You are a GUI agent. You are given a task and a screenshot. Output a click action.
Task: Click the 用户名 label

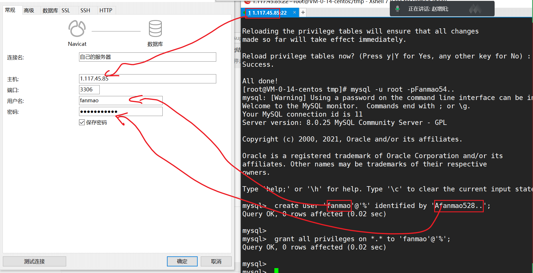pyautogui.click(x=15, y=101)
